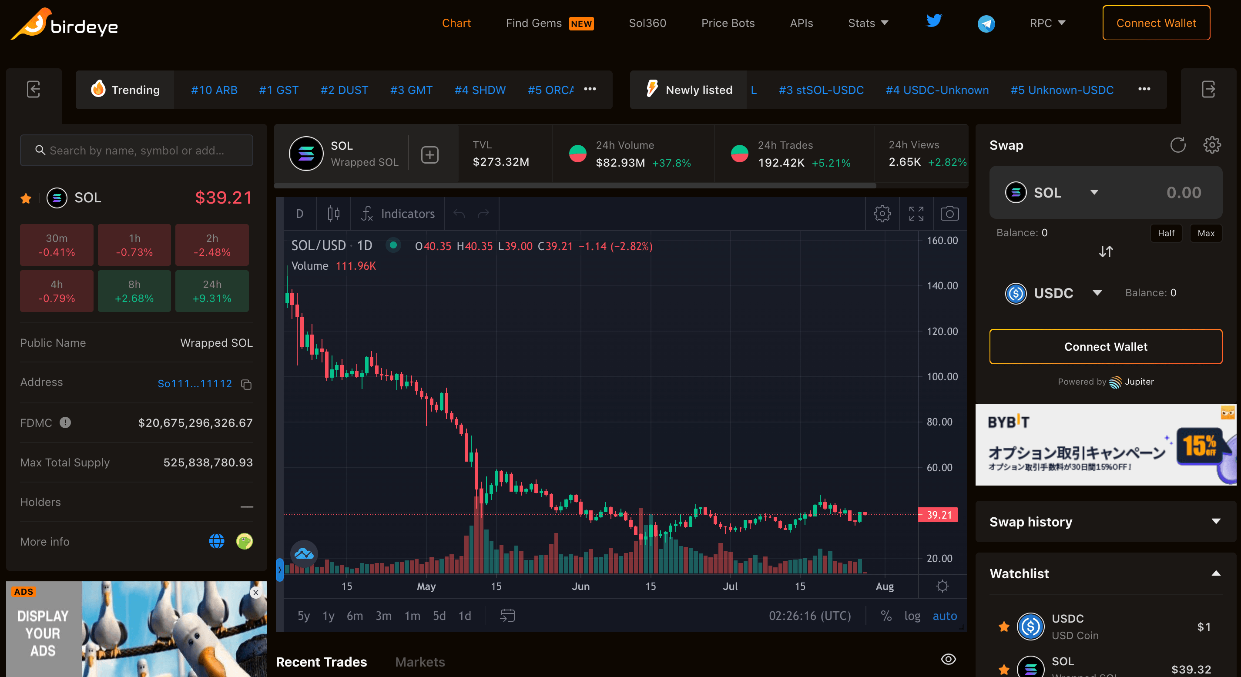Show more Newly listed pairs

pyautogui.click(x=1144, y=89)
